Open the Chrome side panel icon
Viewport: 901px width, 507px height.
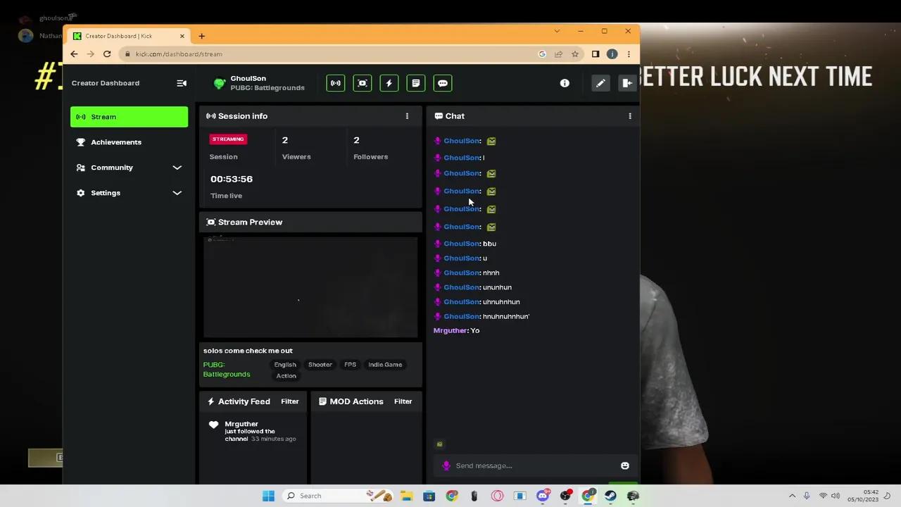pos(596,54)
